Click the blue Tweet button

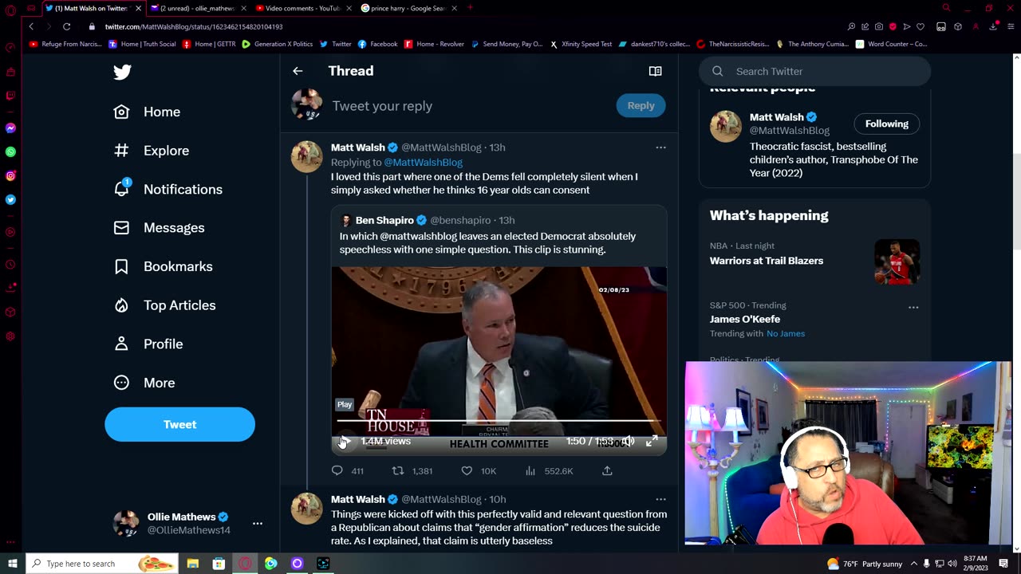pos(179,425)
